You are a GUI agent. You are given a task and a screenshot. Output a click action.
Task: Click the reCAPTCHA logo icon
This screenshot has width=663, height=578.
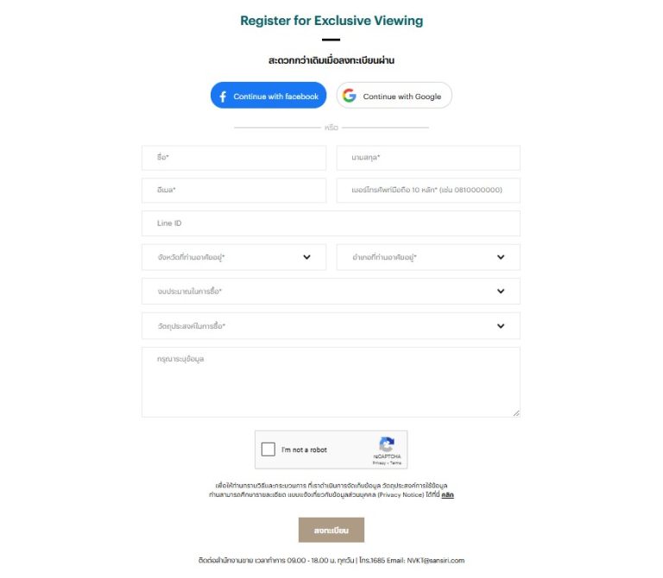(387, 444)
